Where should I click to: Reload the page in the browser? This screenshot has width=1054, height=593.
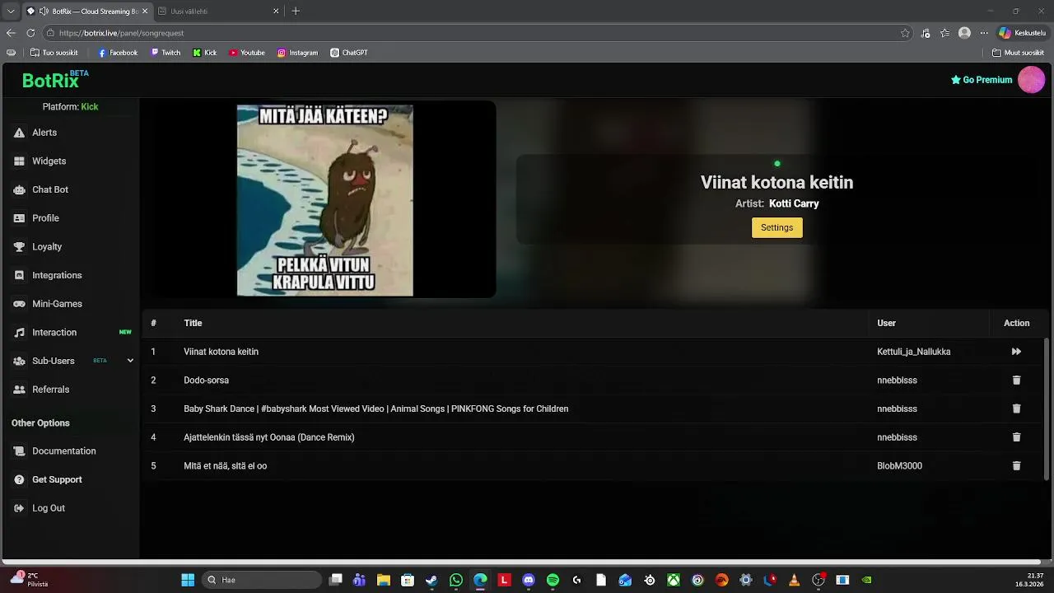click(30, 33)
